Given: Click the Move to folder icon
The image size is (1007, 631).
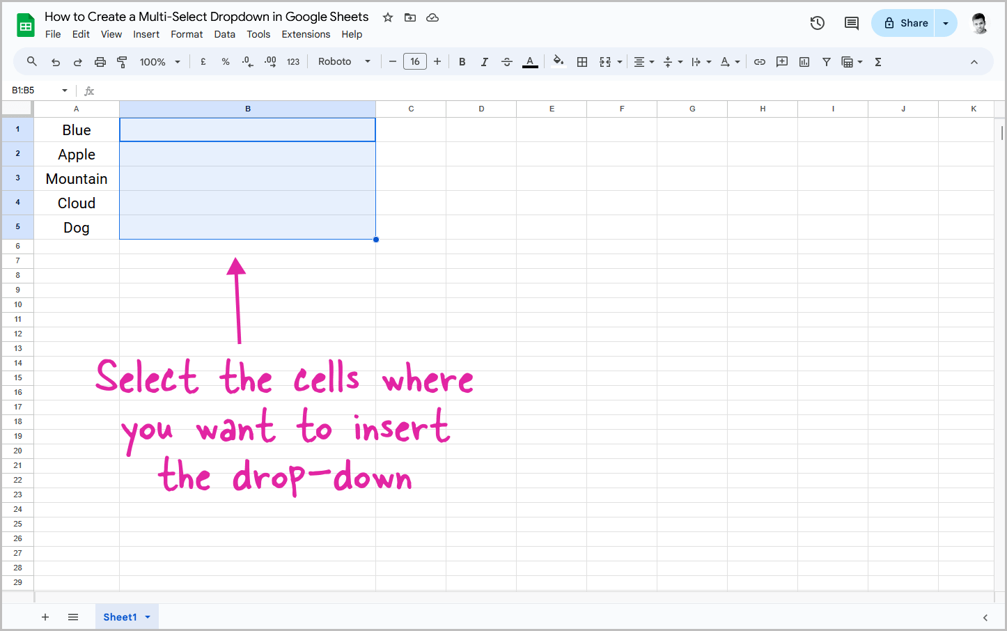Looking at the screenshot, I should tap(410, 17).
